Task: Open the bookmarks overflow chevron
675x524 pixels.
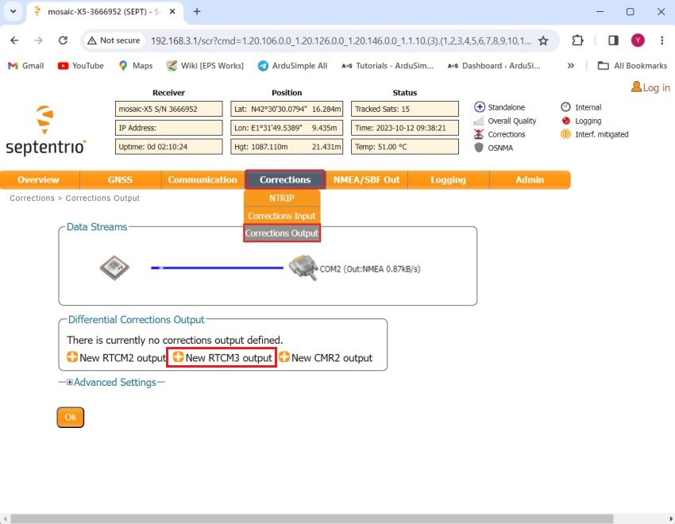Action: point(569,66)
